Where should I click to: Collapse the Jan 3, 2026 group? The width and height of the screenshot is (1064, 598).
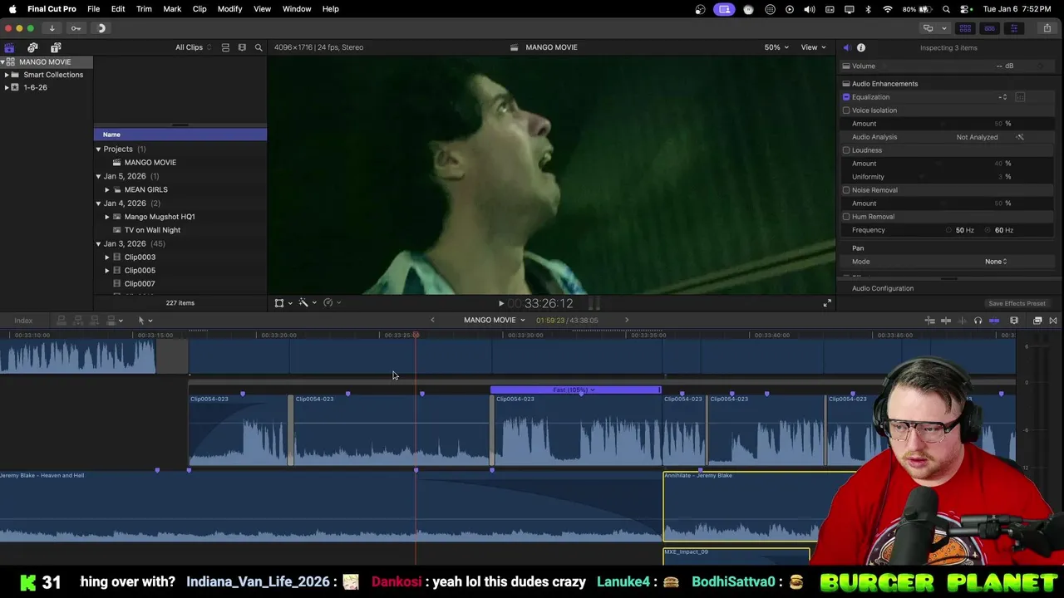point(98,244)
